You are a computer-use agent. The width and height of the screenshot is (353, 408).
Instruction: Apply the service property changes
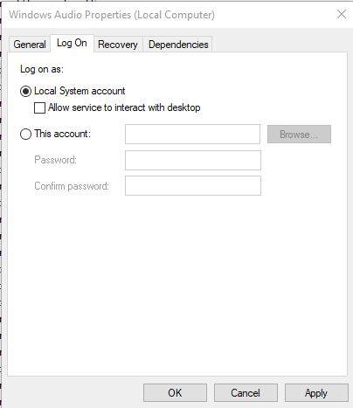(x=316, y=392)
